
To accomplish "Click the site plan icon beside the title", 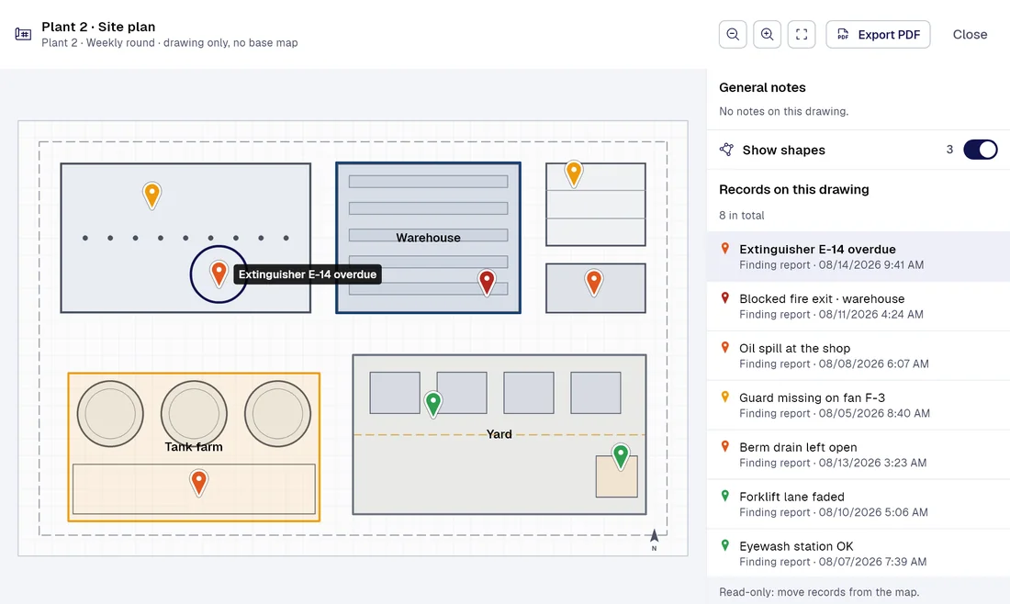I will click(x=23, y=34).
